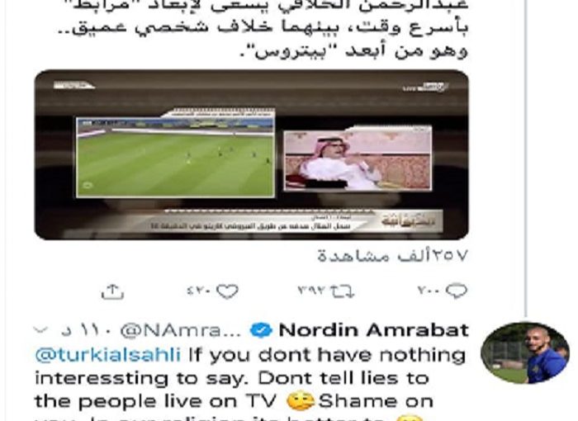Click the reply text "Dont tell lies to"
Screen dimensions: 578x421
[343, 378]
